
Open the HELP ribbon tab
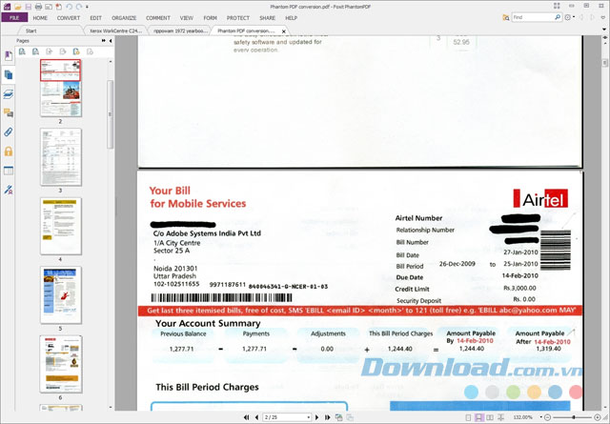click(291, 18)
